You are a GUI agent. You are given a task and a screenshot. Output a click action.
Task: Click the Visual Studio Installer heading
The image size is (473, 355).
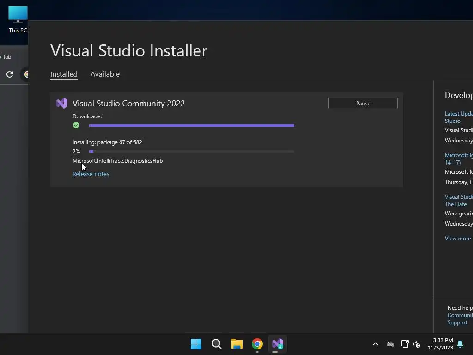(x=129, y=51)
